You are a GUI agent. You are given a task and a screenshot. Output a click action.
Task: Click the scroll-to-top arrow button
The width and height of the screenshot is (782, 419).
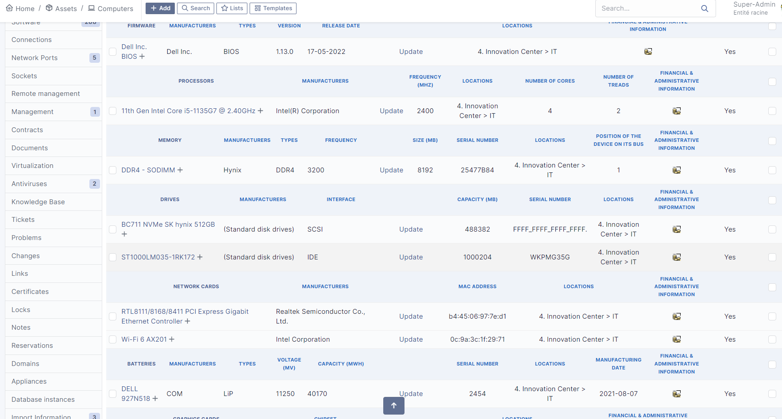coord(394,406)
